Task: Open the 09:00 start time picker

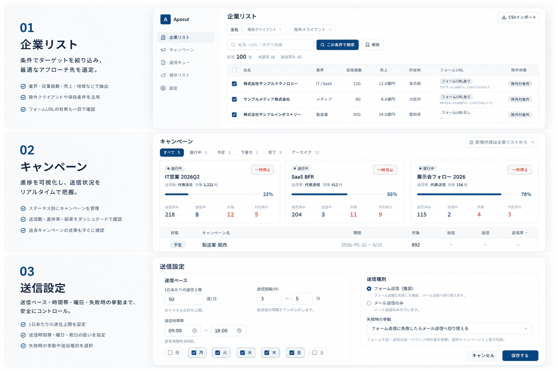Action: point(182,331)
